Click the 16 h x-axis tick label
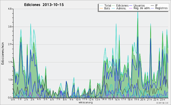 point(117,100)
